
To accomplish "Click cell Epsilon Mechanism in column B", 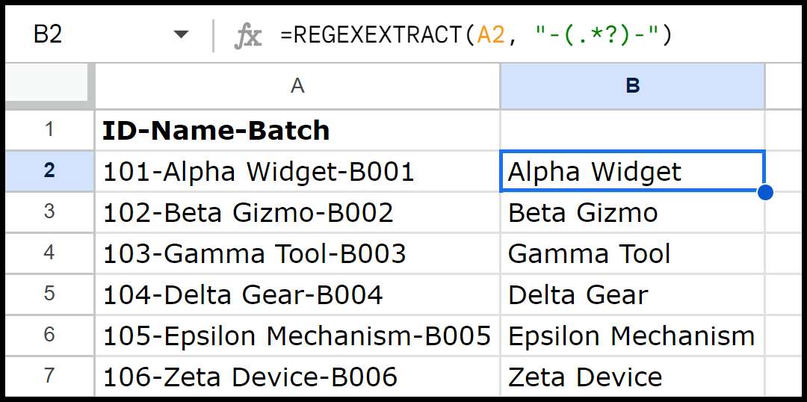I will (x=633, y=335).
